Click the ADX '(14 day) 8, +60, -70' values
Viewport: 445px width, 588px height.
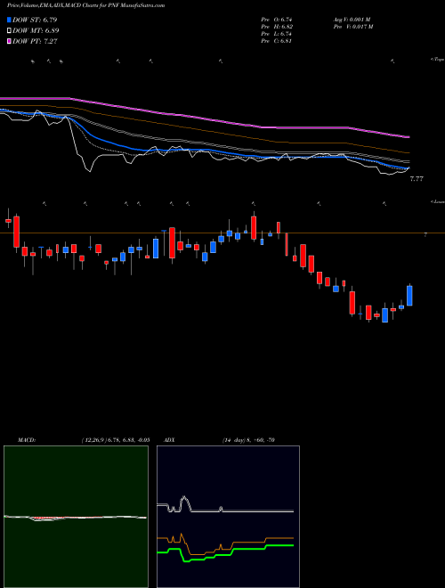click(x=247, y=440)
